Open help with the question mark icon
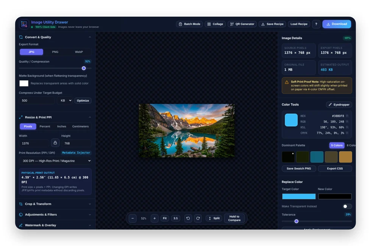The image size is (371, 246). 316,24
